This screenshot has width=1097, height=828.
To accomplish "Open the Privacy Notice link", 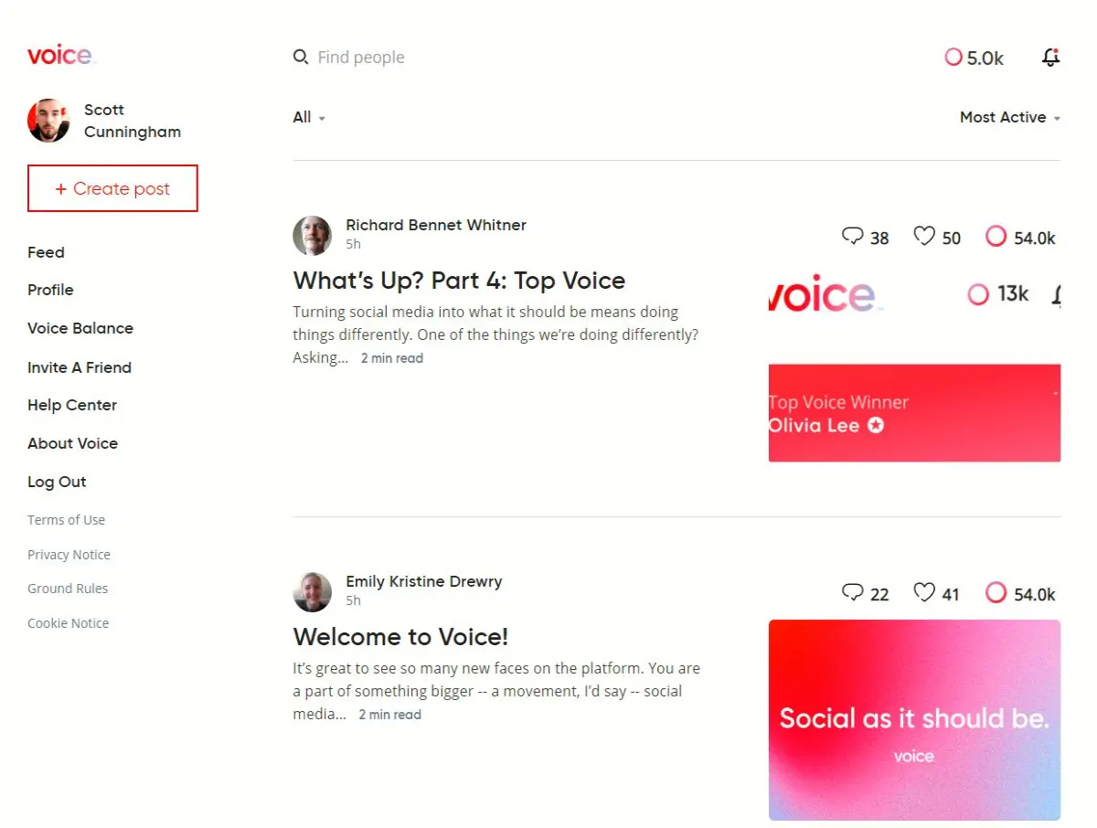I will click(69, 555).
